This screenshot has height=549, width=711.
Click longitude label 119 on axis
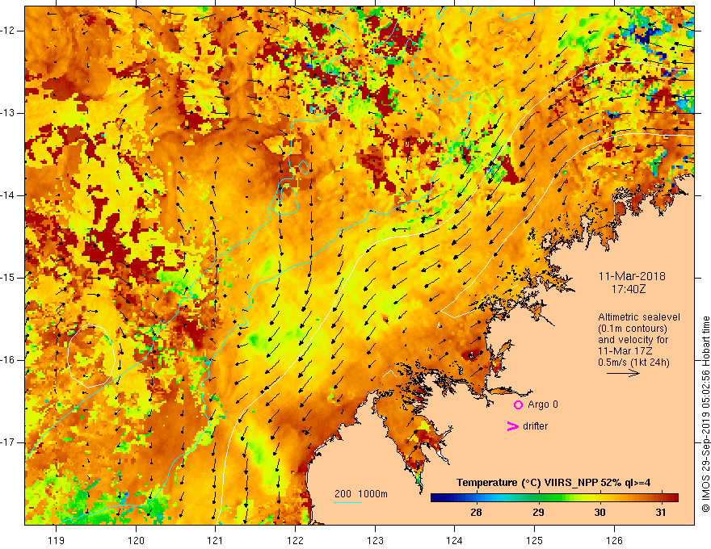pos(57,540)
